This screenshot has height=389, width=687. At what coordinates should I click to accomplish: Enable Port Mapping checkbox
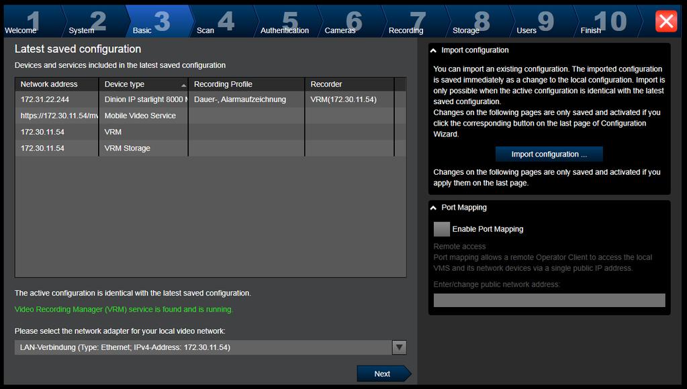click(x=442, y=229)
